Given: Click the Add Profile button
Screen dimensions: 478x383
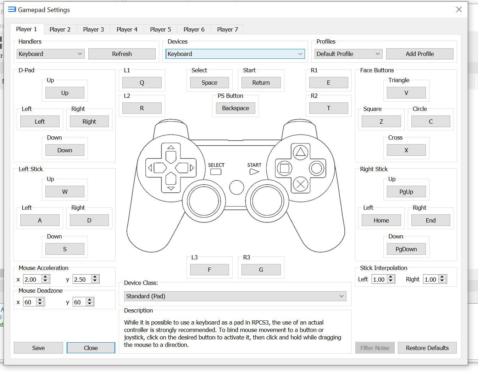Looking at the screenshot, I should click(x=419, y=54).
